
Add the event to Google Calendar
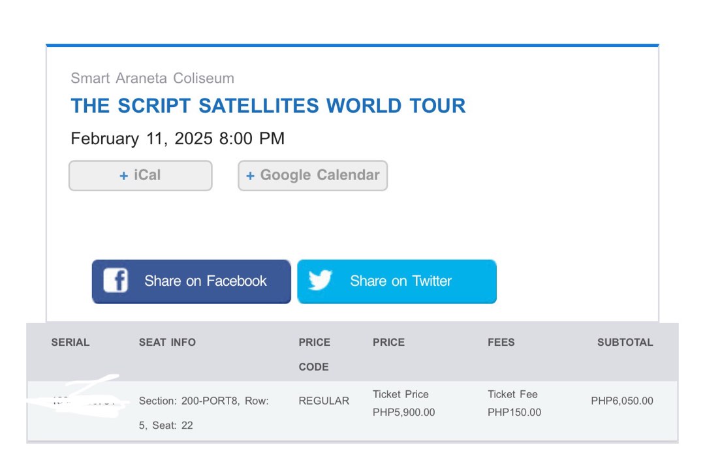pyautogui.click(x=312, y=176)
